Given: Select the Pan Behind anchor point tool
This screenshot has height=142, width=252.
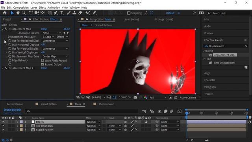Looking at the screenshot, I should click(x=43, y=13).
